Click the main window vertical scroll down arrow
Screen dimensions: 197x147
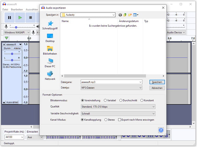(x=194, y=123)
